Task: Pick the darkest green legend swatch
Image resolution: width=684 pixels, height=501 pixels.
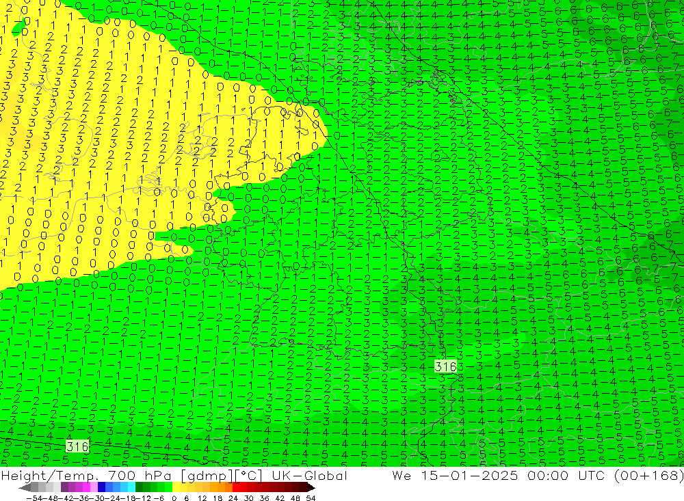Action: [139, 487]
